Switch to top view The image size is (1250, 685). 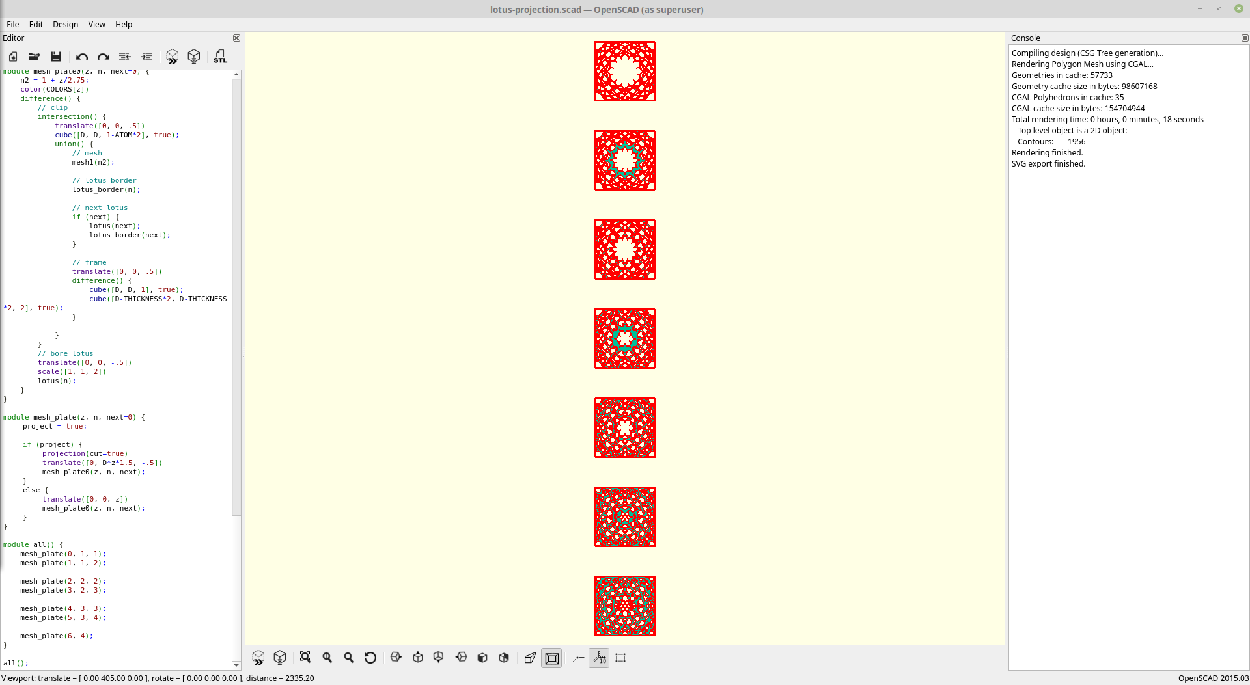pyautogui.click(x=418, y=658)
